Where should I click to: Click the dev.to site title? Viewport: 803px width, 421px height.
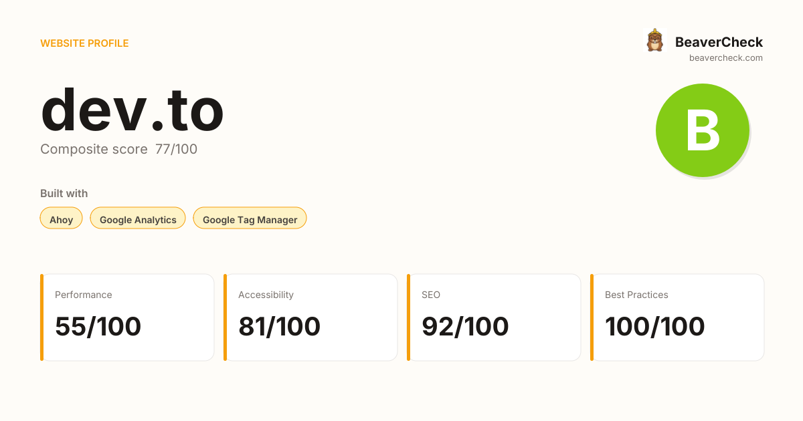tap(132, 110)
